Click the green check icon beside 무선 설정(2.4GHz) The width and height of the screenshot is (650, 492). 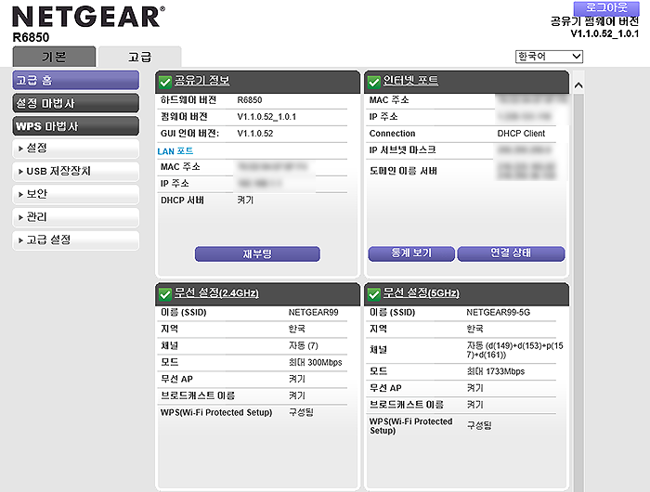click(165, 294)
